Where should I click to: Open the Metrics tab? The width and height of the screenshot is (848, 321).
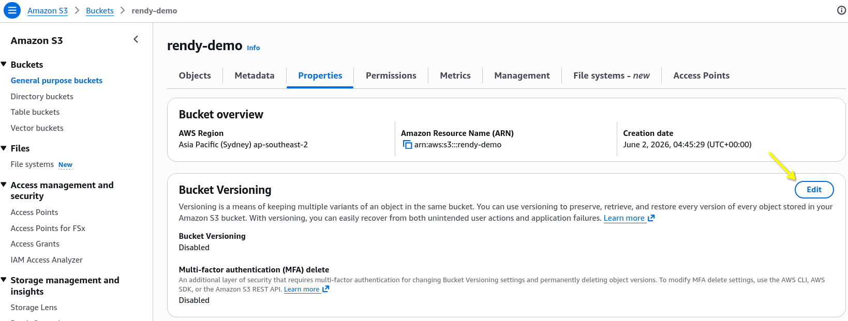click(x=455, y=75)
